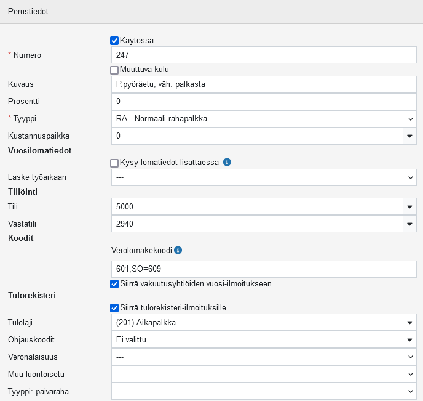
Task: Open the Vastatili dropdown arrow
Action: coord(409,224)
